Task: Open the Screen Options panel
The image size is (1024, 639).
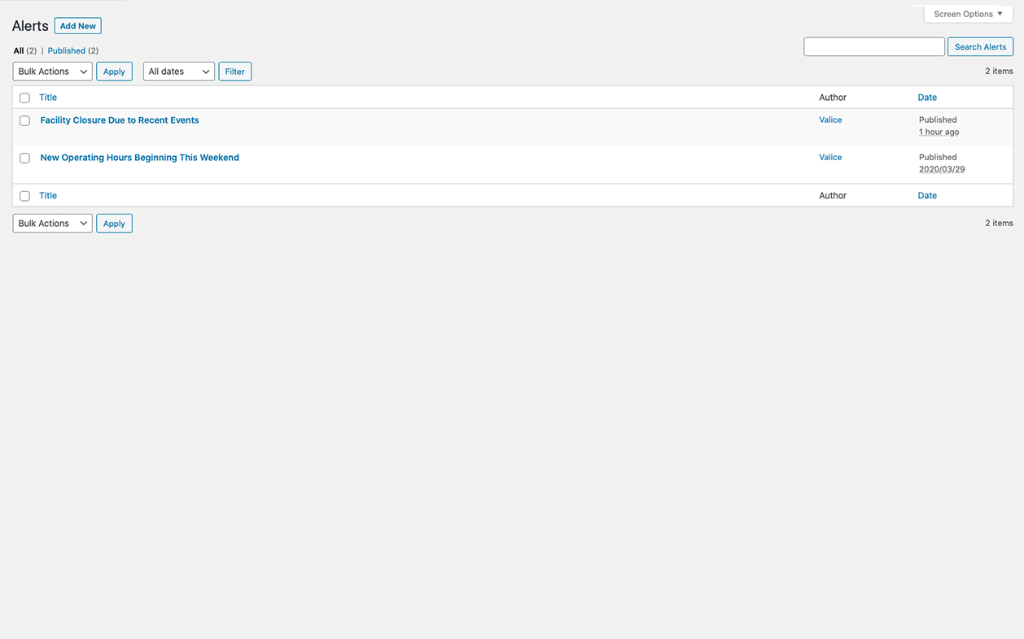Action: (x=968, y=14)
